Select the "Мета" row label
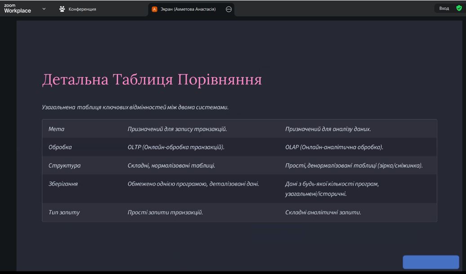 (x=56, y=129)
